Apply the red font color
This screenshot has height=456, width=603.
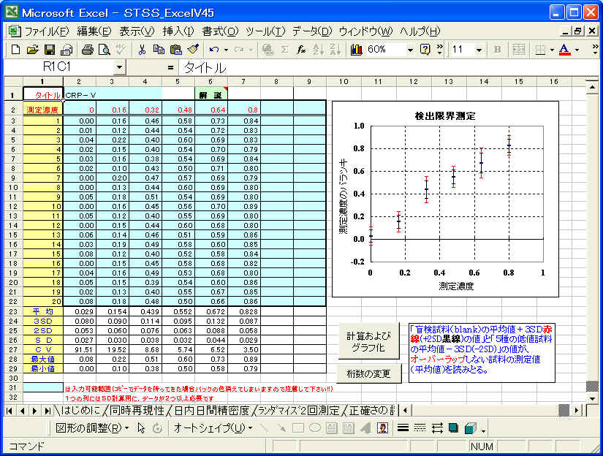coord(564,50)
